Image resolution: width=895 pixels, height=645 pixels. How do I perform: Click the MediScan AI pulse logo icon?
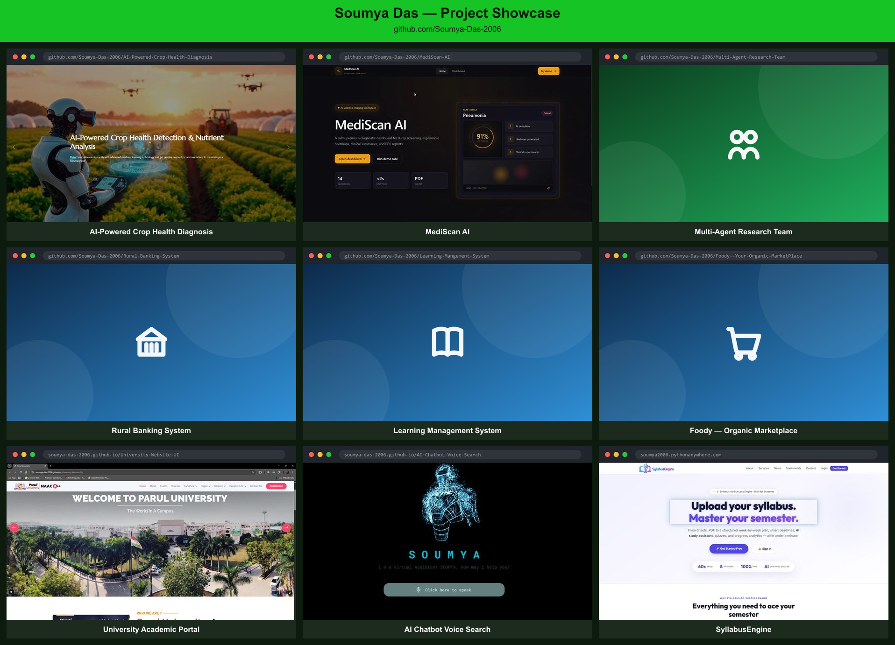(339, 71)
